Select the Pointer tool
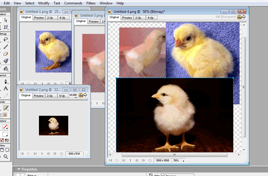 (6, 20)
